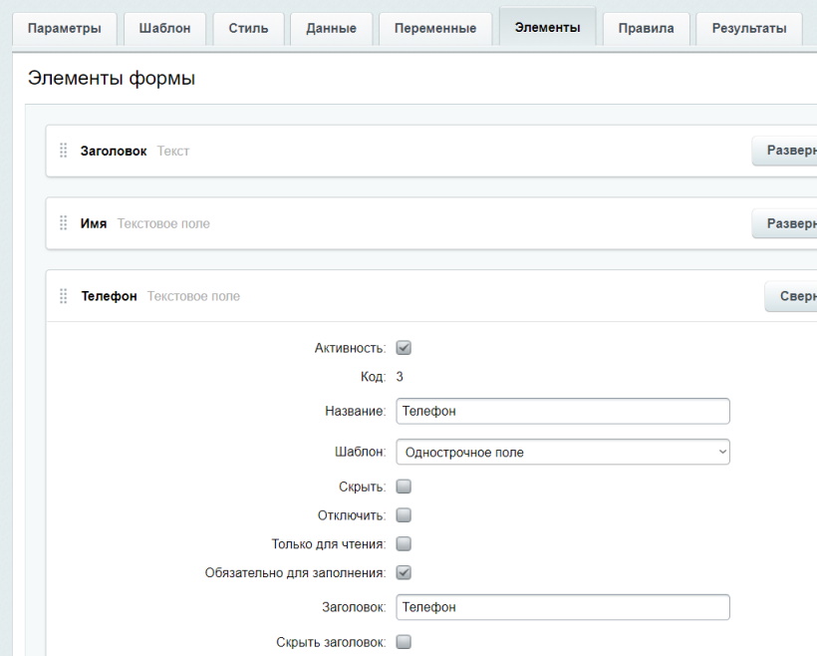Screen dimensions: 817x656
Task: Collapse the Телефон element with Свернуть
Action: point(792,296)
